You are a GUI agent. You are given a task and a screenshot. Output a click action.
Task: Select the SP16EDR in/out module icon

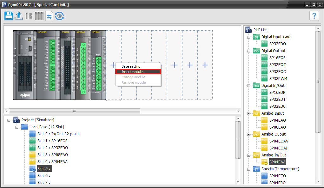click(264, 92)
